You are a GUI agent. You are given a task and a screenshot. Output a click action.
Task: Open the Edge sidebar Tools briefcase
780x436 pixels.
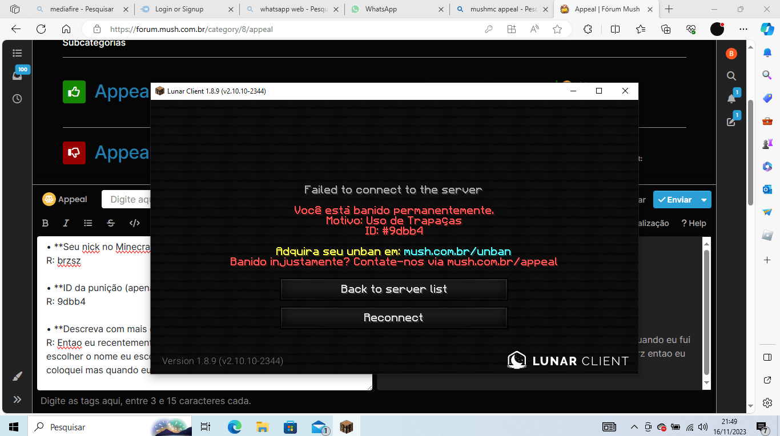[x=767, y=121]
